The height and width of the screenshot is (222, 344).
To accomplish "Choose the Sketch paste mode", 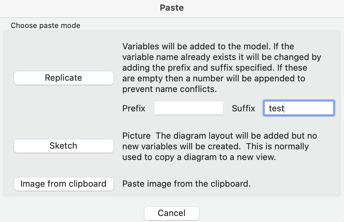I will pyautogui.click(x=63, y=146).
